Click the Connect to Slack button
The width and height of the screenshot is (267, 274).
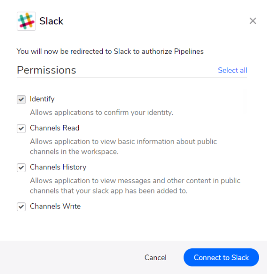click(221, 258)
